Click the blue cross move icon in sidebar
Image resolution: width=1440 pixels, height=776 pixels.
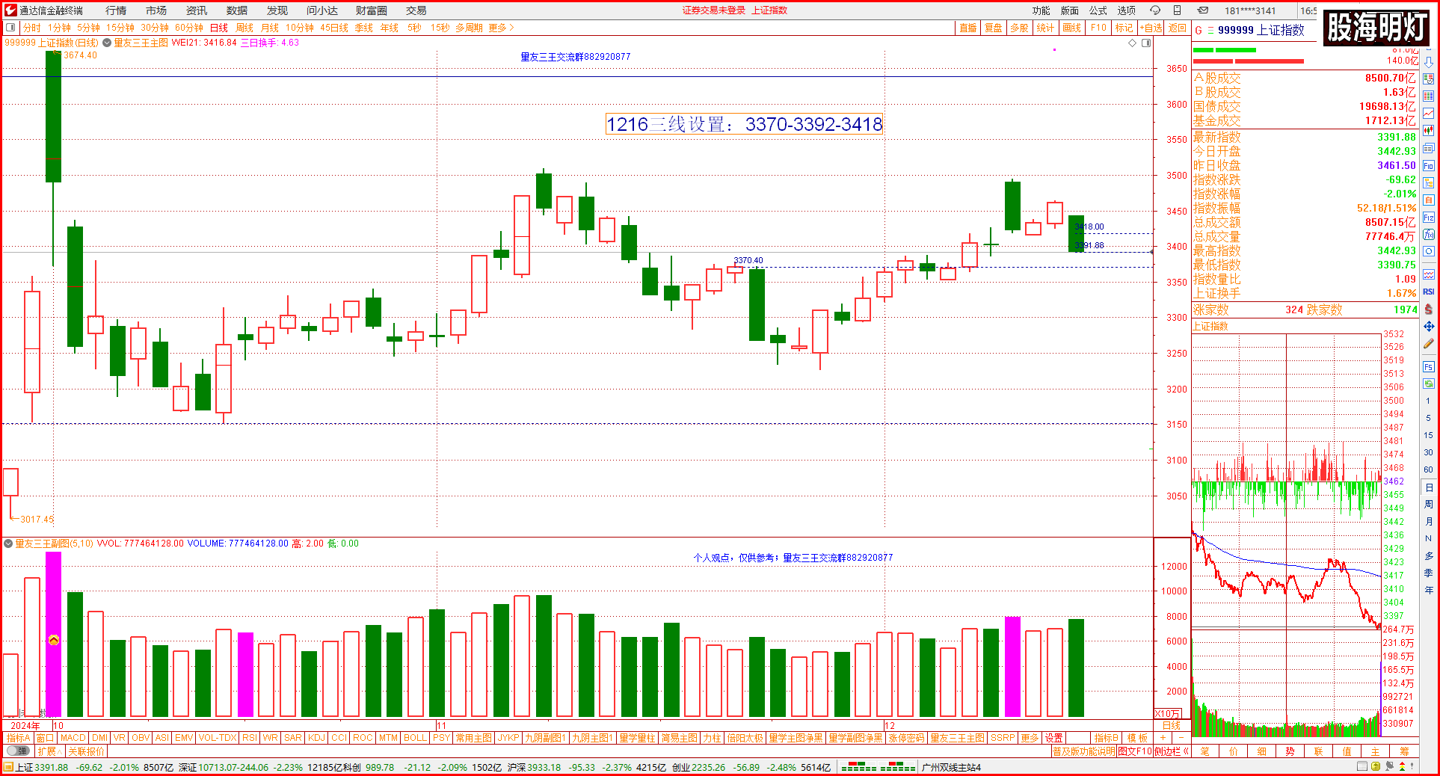pos(1429,327)
